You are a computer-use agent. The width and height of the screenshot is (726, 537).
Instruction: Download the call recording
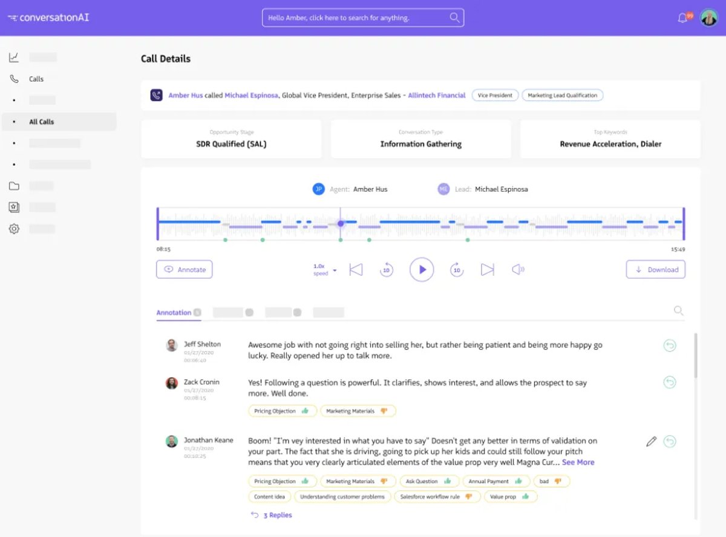click(x=656, y=270)
